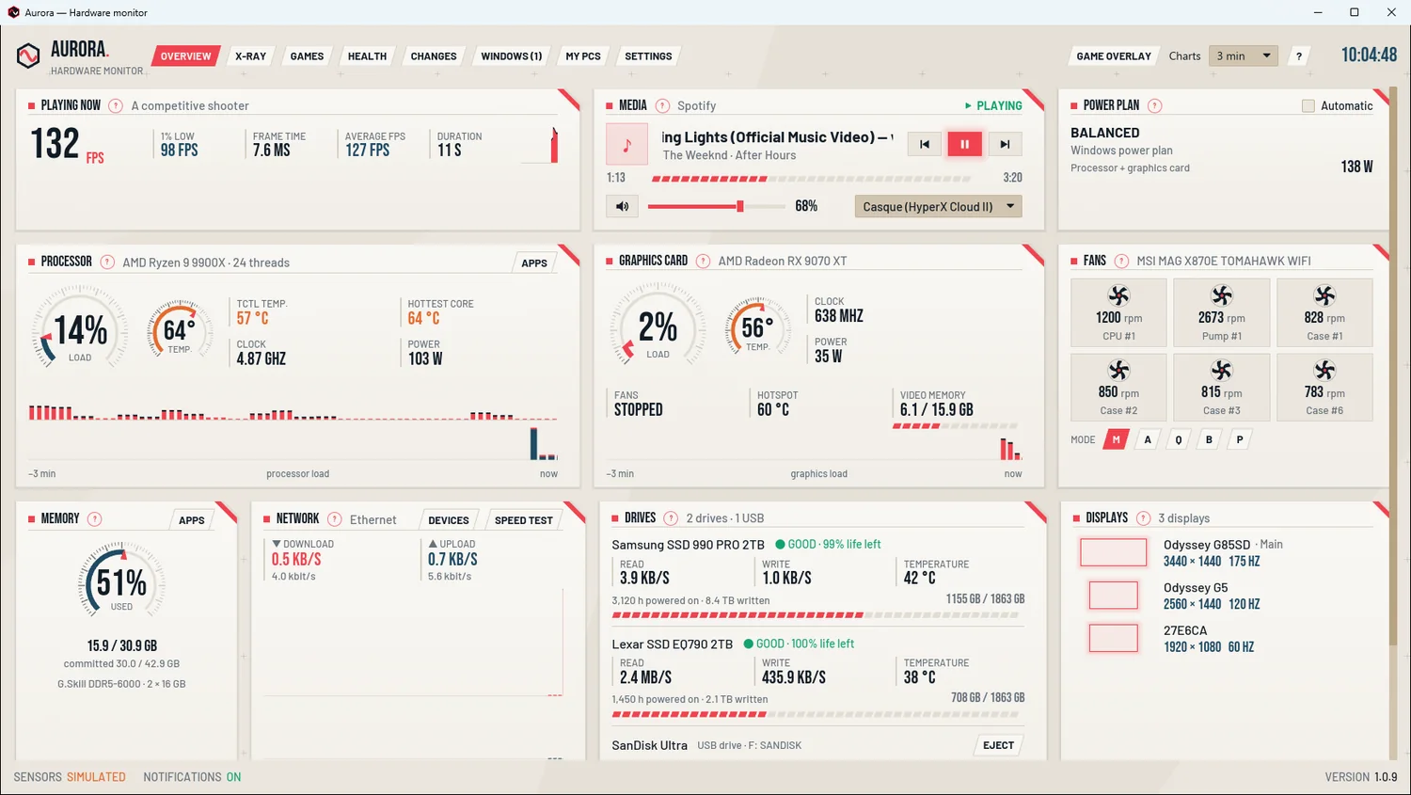Open the Processor help icon

pos(107,262)
